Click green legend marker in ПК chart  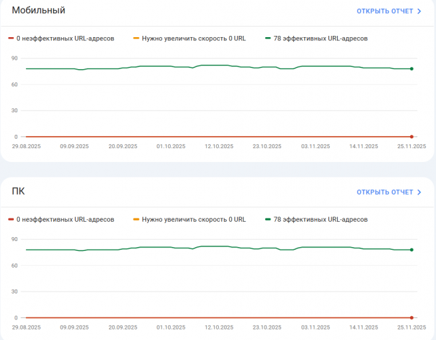268,220
